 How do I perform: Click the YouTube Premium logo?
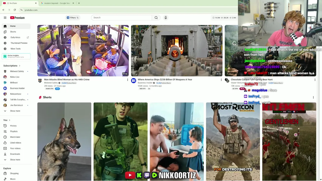pyautogui.click(x=17, y=18)
